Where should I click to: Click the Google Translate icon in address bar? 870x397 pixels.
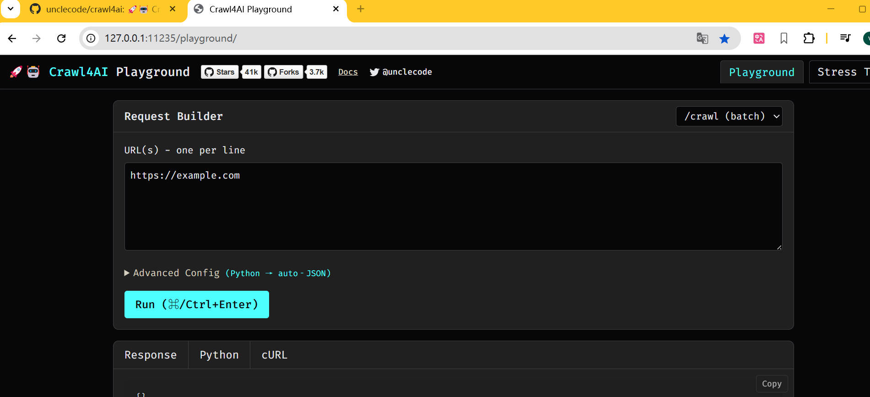[702, 38]
